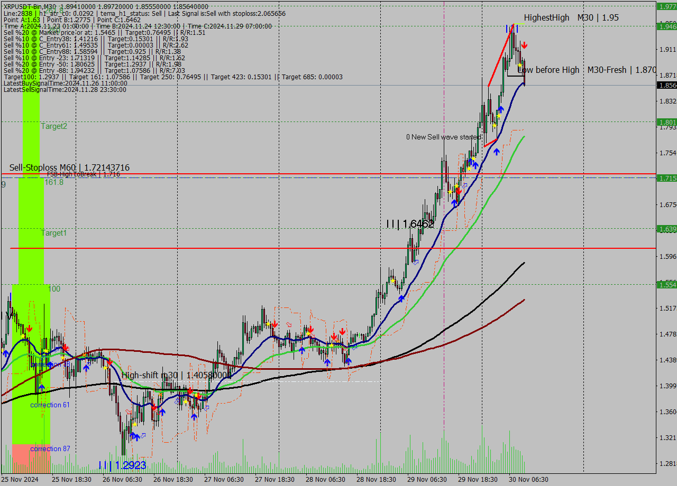Select 'Sell-Stoploss M60 | 1.72143716' label
677x486 pixels.
pos(69,168)
